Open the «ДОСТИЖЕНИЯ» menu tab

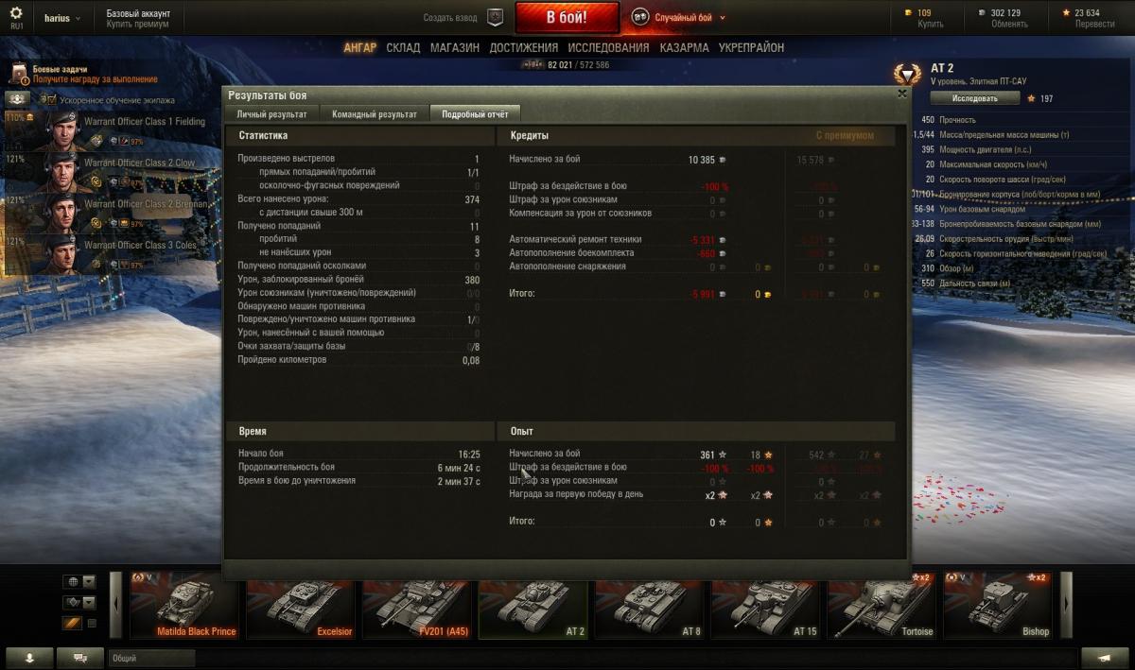tap(523, 47)
